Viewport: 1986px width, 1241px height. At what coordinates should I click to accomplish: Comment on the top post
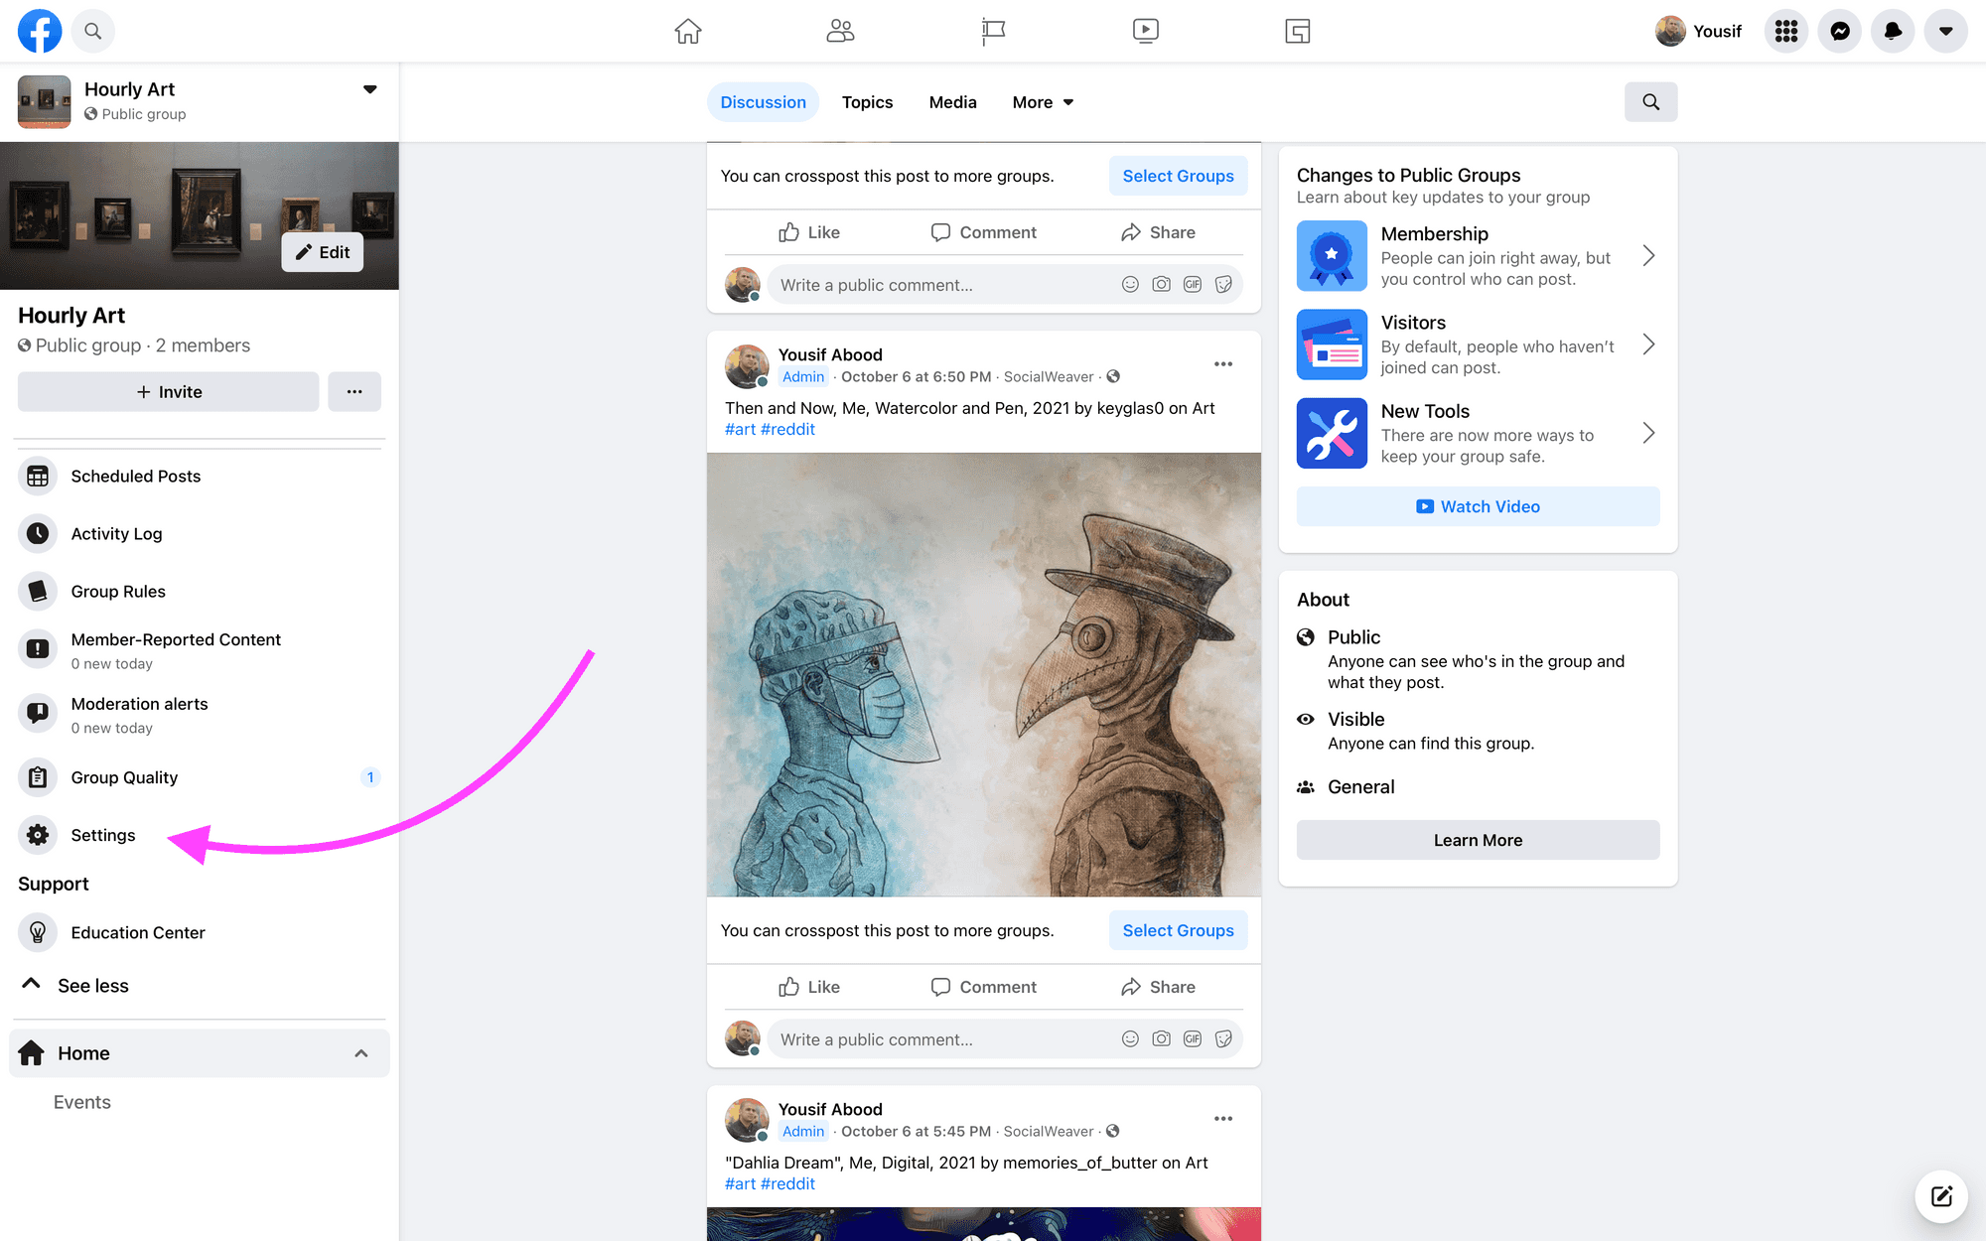[x=983, y=232]
